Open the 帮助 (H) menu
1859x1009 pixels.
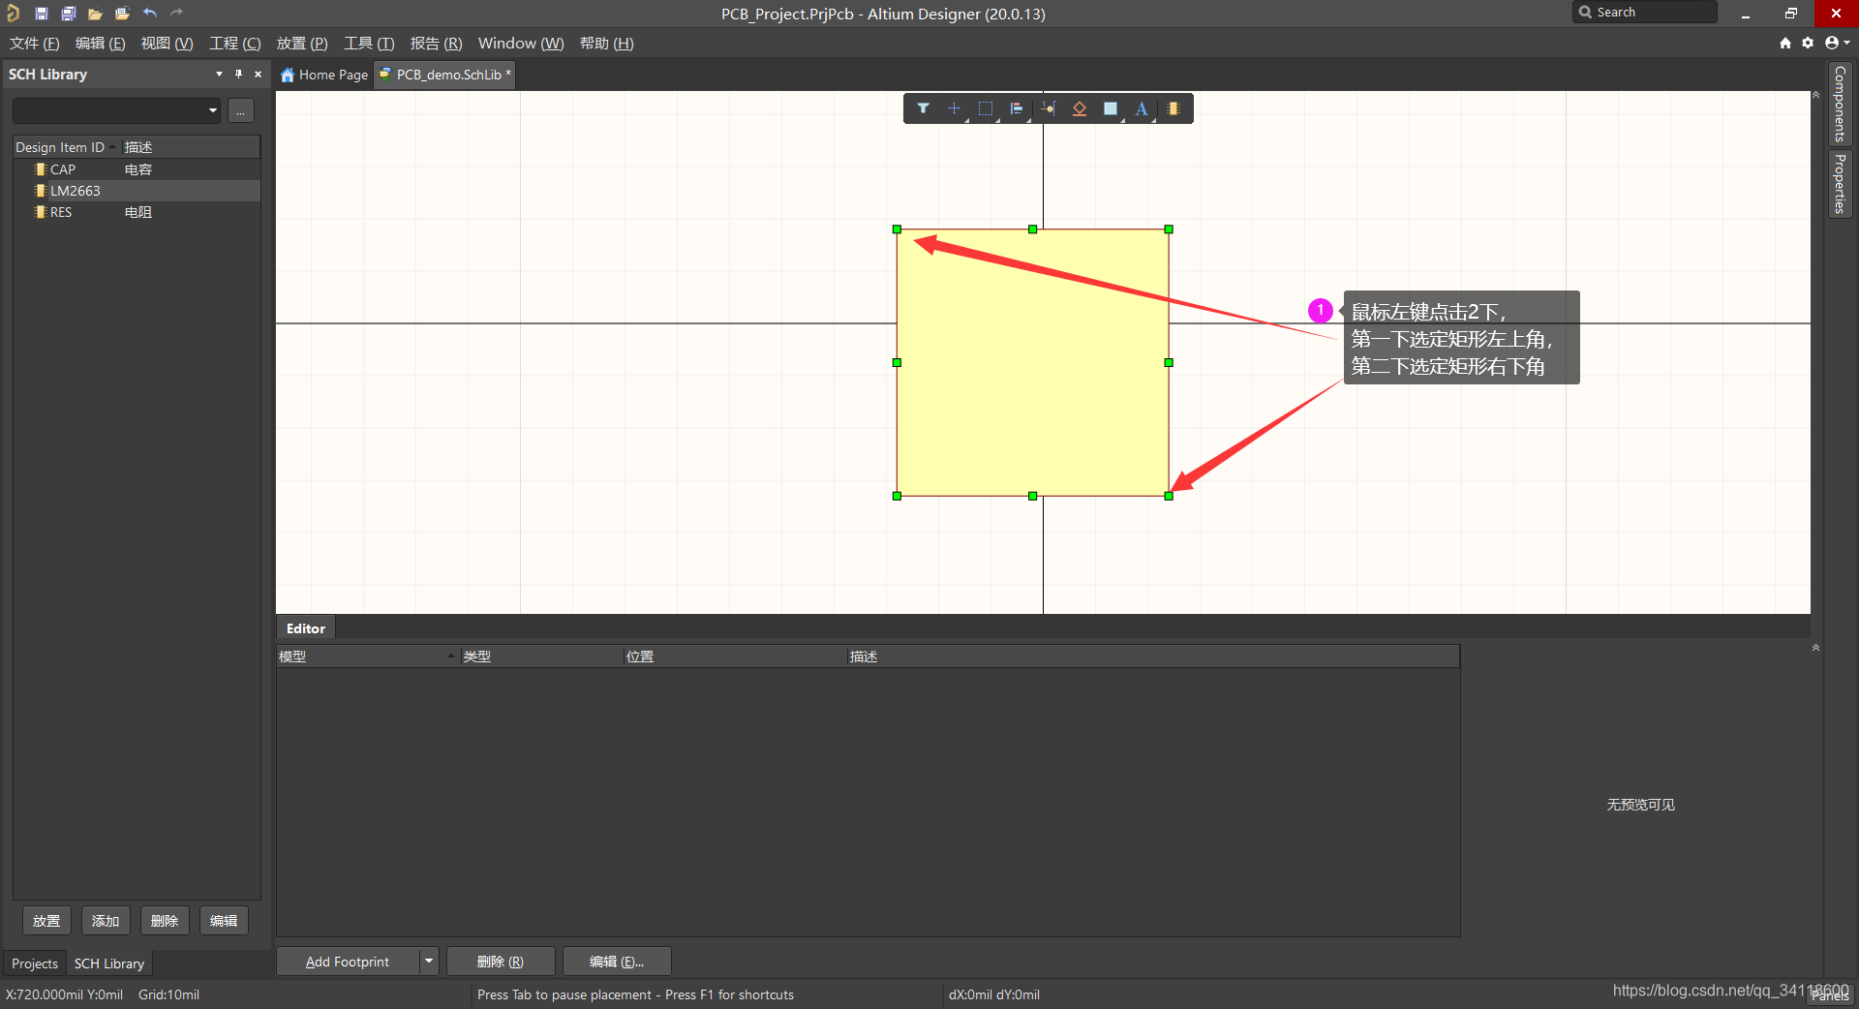coord(606,44)
